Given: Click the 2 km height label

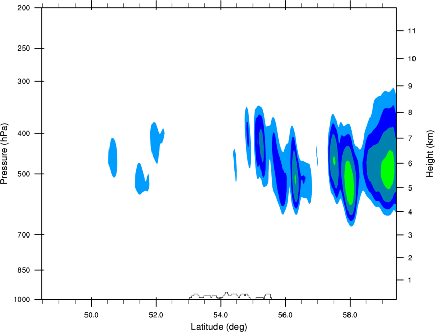Looking at the screenshot, I should pos(410,258).
